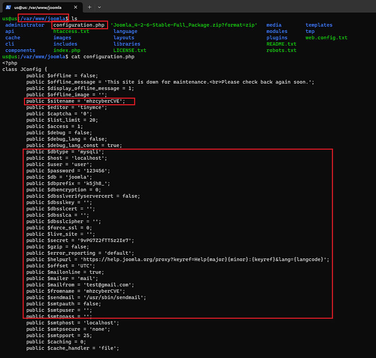Click the '$offline = false;' line
Viewport: 376px width, 358px height.
[62, 76]
